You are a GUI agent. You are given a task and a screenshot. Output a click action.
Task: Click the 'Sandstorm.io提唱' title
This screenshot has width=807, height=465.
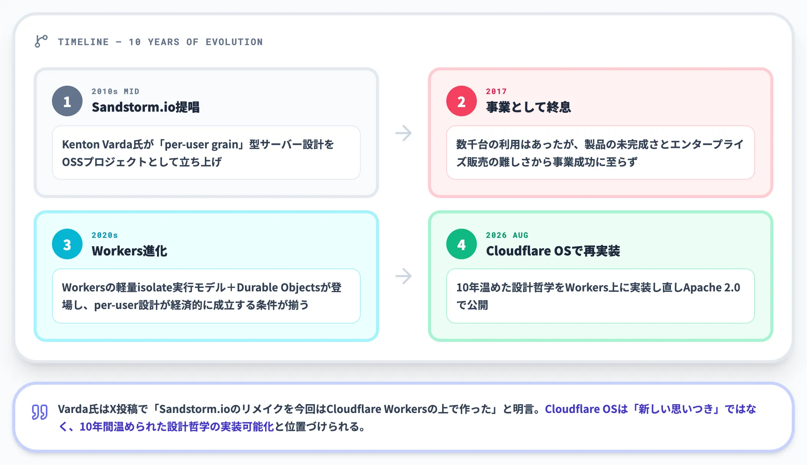[146, 107]
